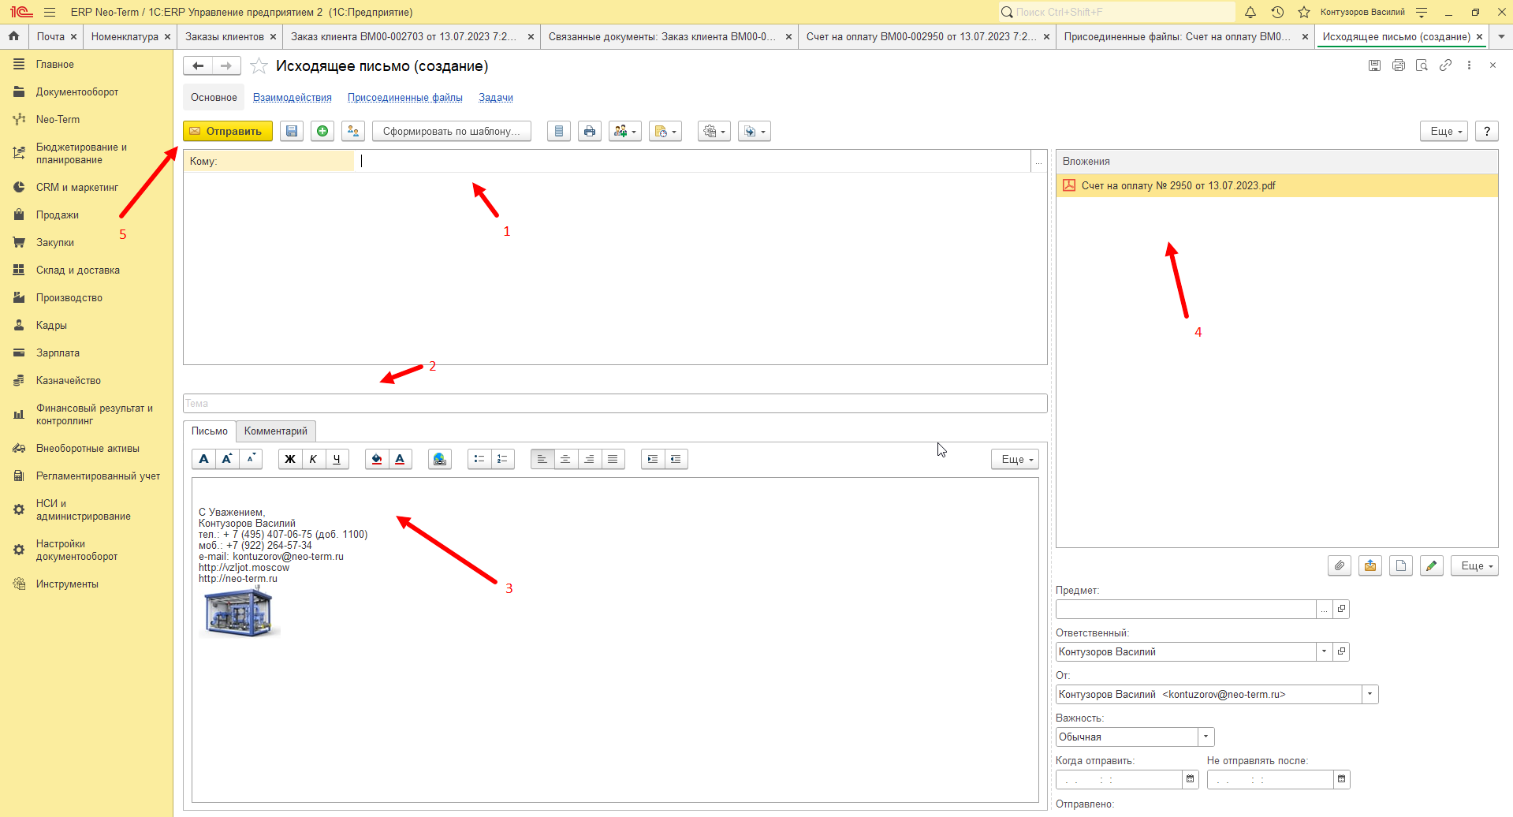The height and width of the screenshot is (817, 1513).
Task: Click favorites star next to letter title
Action: point(259,66)
